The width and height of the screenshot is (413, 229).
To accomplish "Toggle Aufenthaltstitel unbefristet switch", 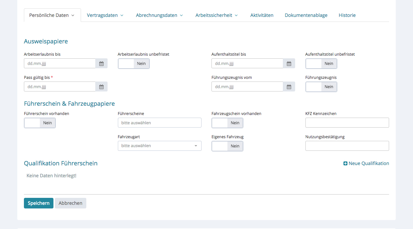I will click(x=321, y=64).
